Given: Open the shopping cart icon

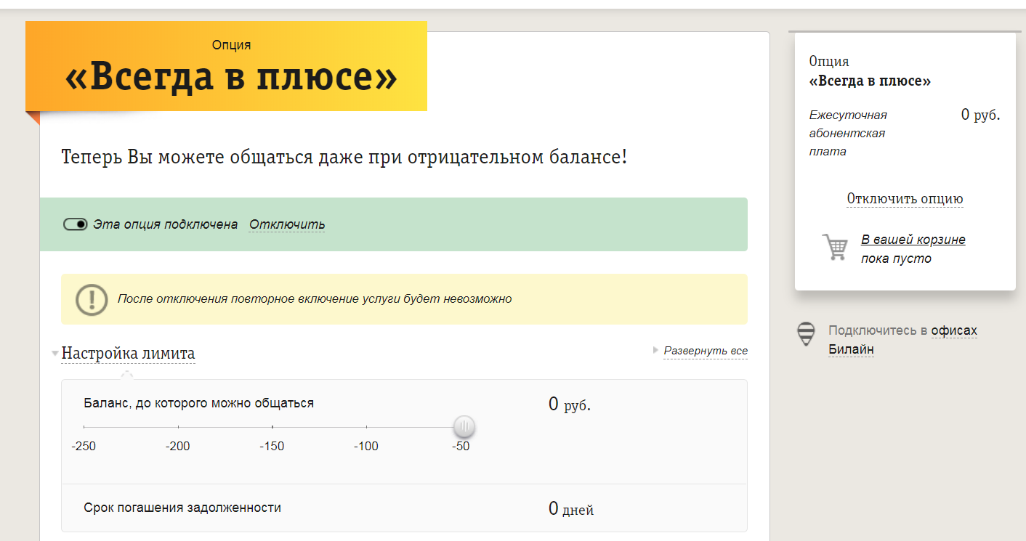Looking at the screenshot, I should coord(835,247).
